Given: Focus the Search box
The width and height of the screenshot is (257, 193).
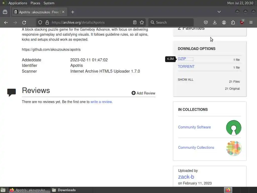Looking at the screenshot, I should coord(171,22).
